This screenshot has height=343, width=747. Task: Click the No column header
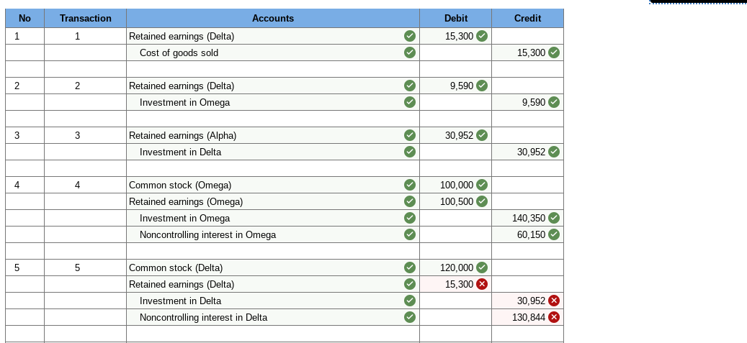pos(24,18)
